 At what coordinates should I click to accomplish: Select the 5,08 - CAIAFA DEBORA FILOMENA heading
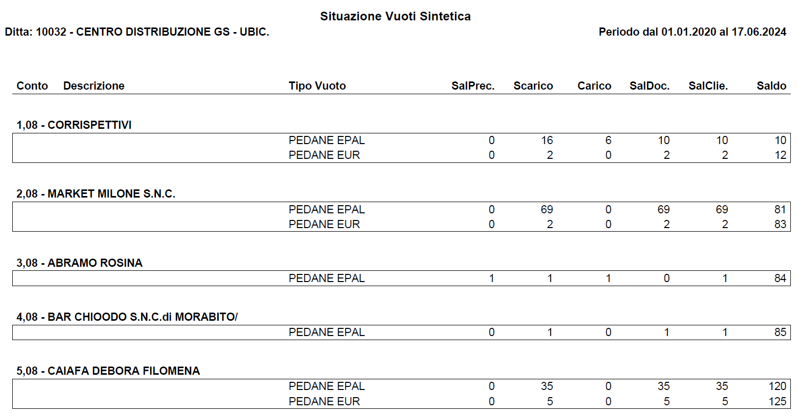tap(108, 371)
